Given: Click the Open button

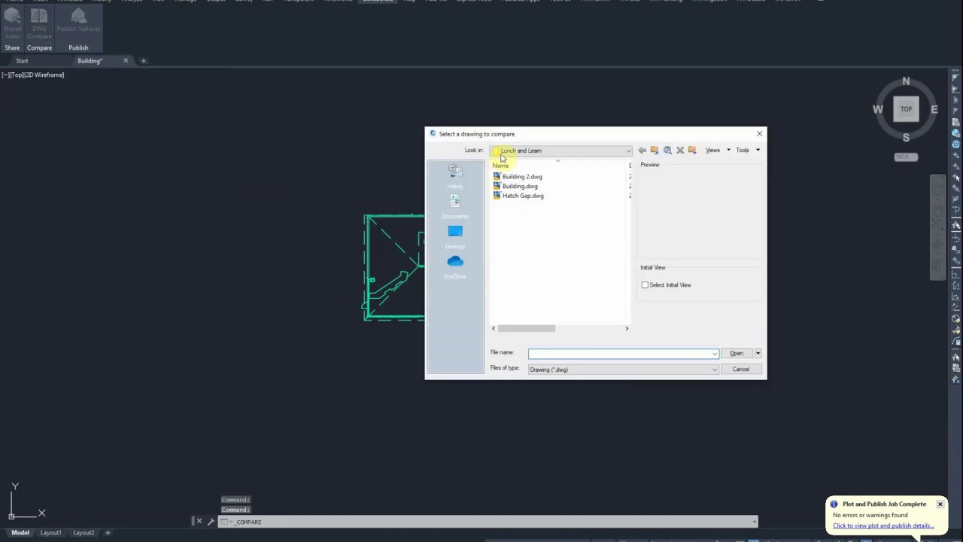Looking at the screenshot, I should tap(737, 353).
